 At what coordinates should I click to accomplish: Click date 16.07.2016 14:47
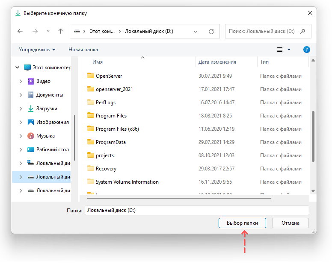tap(216, 103)
